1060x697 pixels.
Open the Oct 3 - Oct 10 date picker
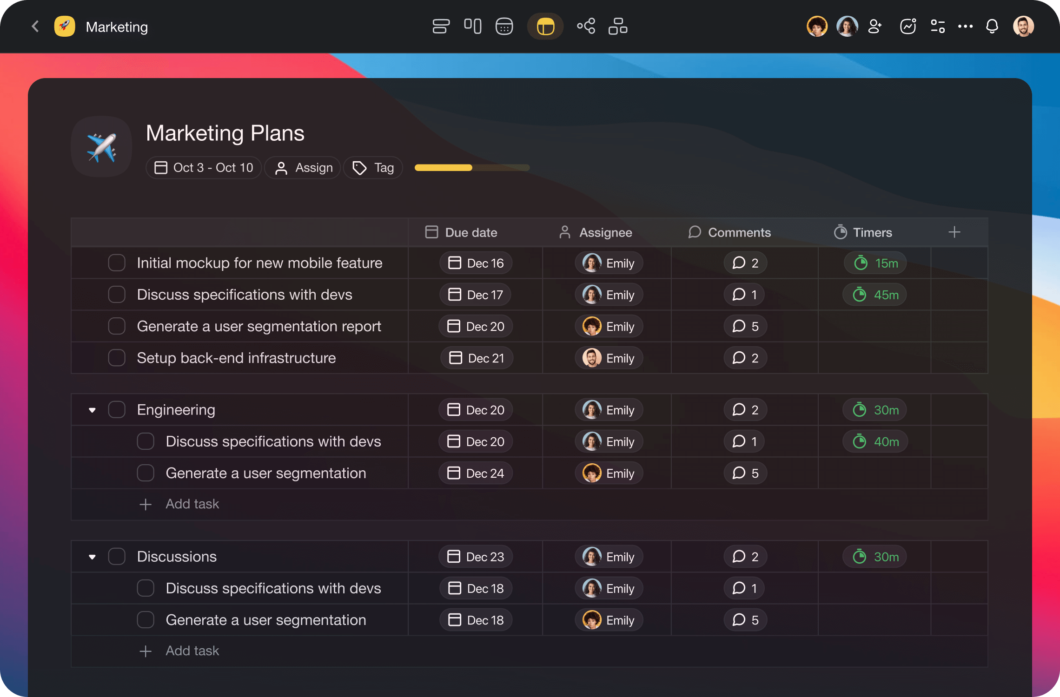click(204, 168)
